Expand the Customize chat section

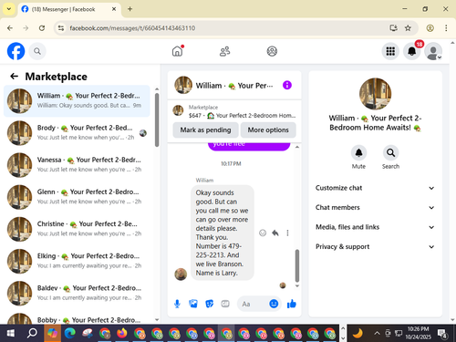coord(375,188)
